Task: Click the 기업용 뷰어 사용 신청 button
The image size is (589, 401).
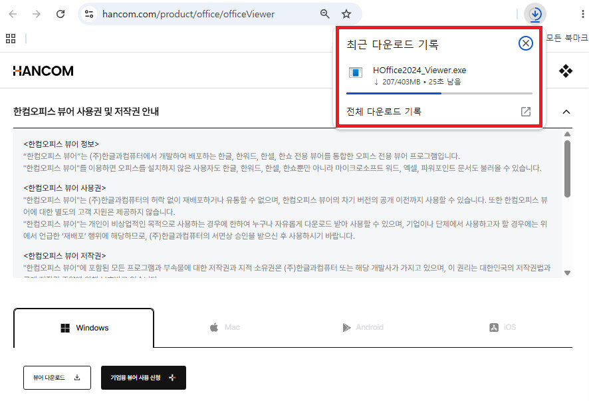Action: coord(144,378)
